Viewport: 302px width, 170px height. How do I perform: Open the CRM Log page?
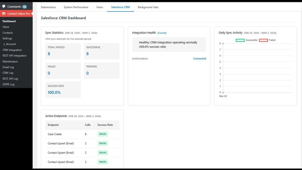point(8,73)
